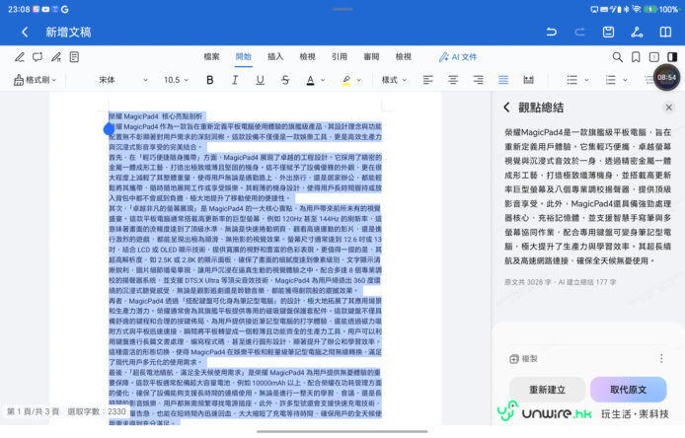The height and width of the screenshot is (438, 685).
Task: Click the 格式刷 format painter
Action: pos(35,80)
